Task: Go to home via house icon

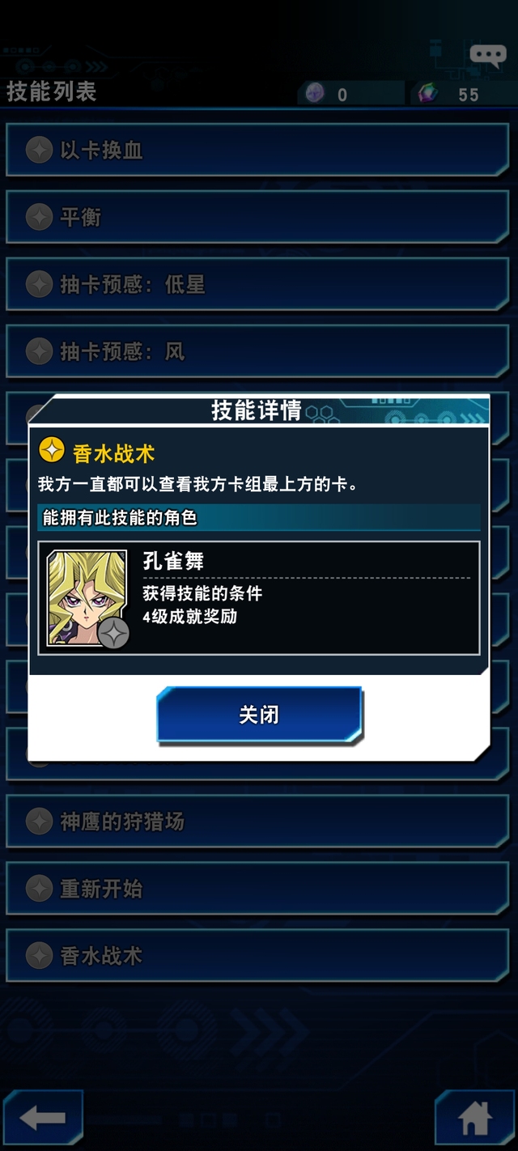Action: pyautogui.click(x=475, y=1119)
